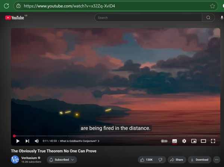Image resolution: width=224 pixels, height=167 pixels.
Task: View site info via the lock icon
Action: [x=18, y=6]
